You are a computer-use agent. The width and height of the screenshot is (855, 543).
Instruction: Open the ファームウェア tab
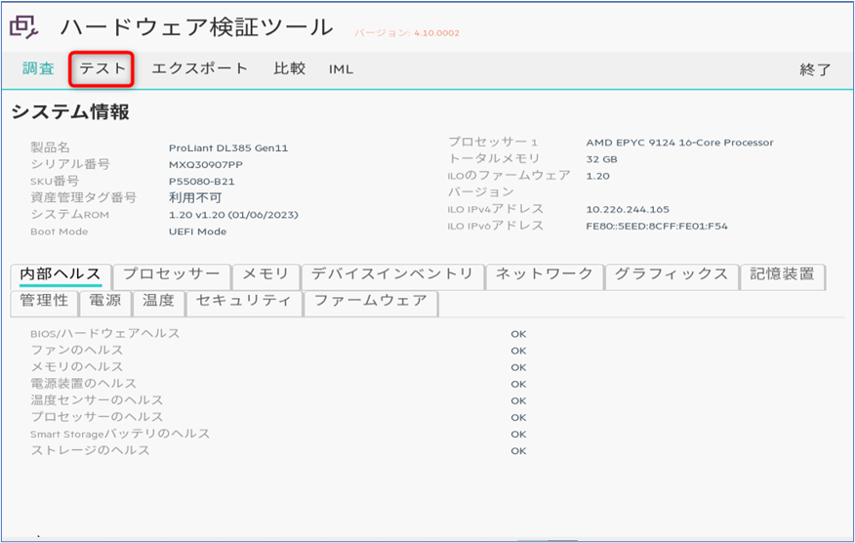[370, 302]
